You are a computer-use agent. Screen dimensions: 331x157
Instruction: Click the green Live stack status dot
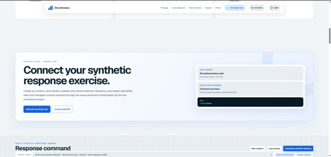tap(252, 8)
